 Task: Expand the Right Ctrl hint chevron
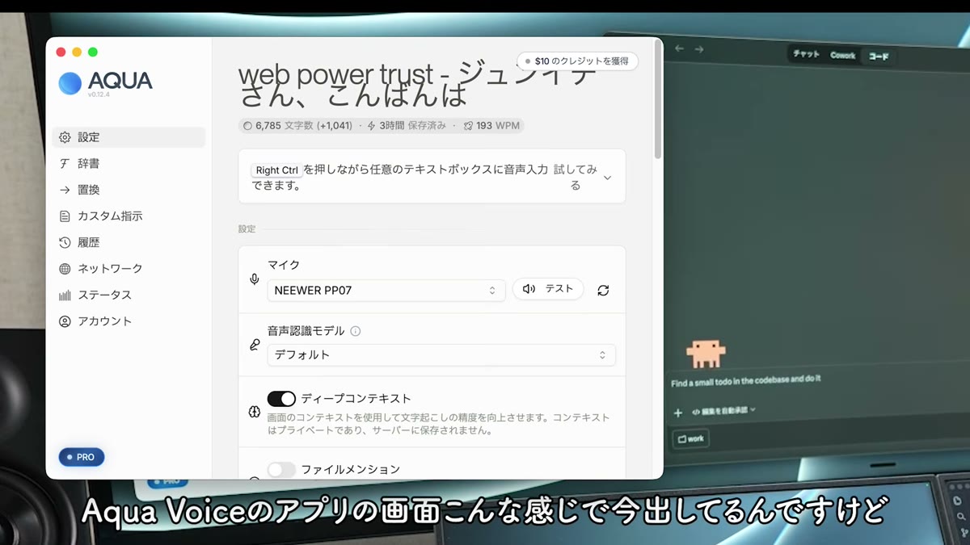(608, 178)
